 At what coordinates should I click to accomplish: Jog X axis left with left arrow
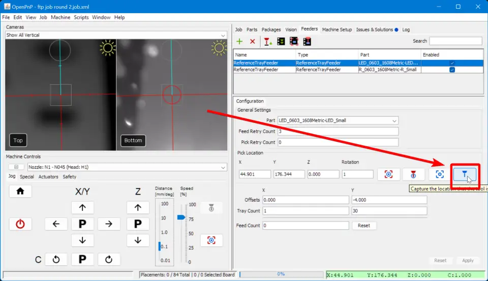pos(56,224)
